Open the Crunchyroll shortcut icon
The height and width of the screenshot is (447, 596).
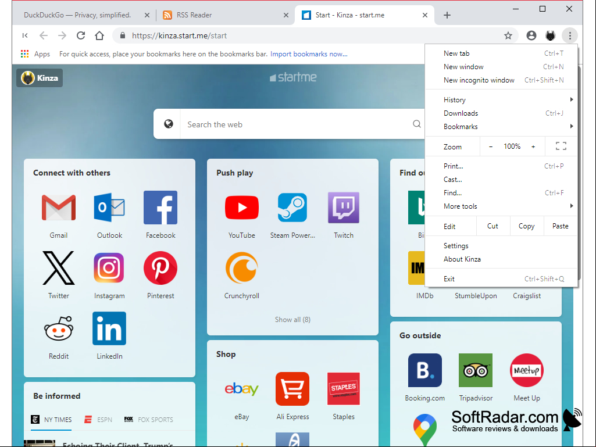(x=242, y=268)
